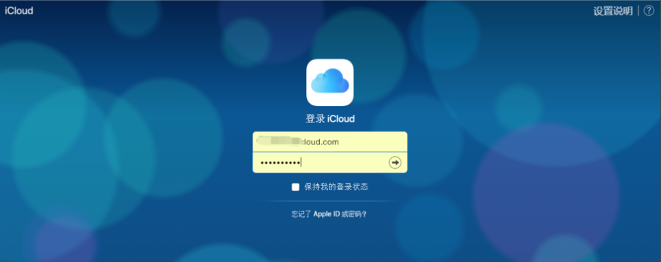Image resolution: width=661 pixels, height=262 pixels.
Task: Click the iCloud cloud app icon
Action: click(x=329, y=82)
